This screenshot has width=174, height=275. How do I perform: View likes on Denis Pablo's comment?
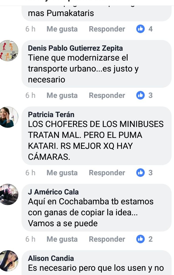pos(144,95)
